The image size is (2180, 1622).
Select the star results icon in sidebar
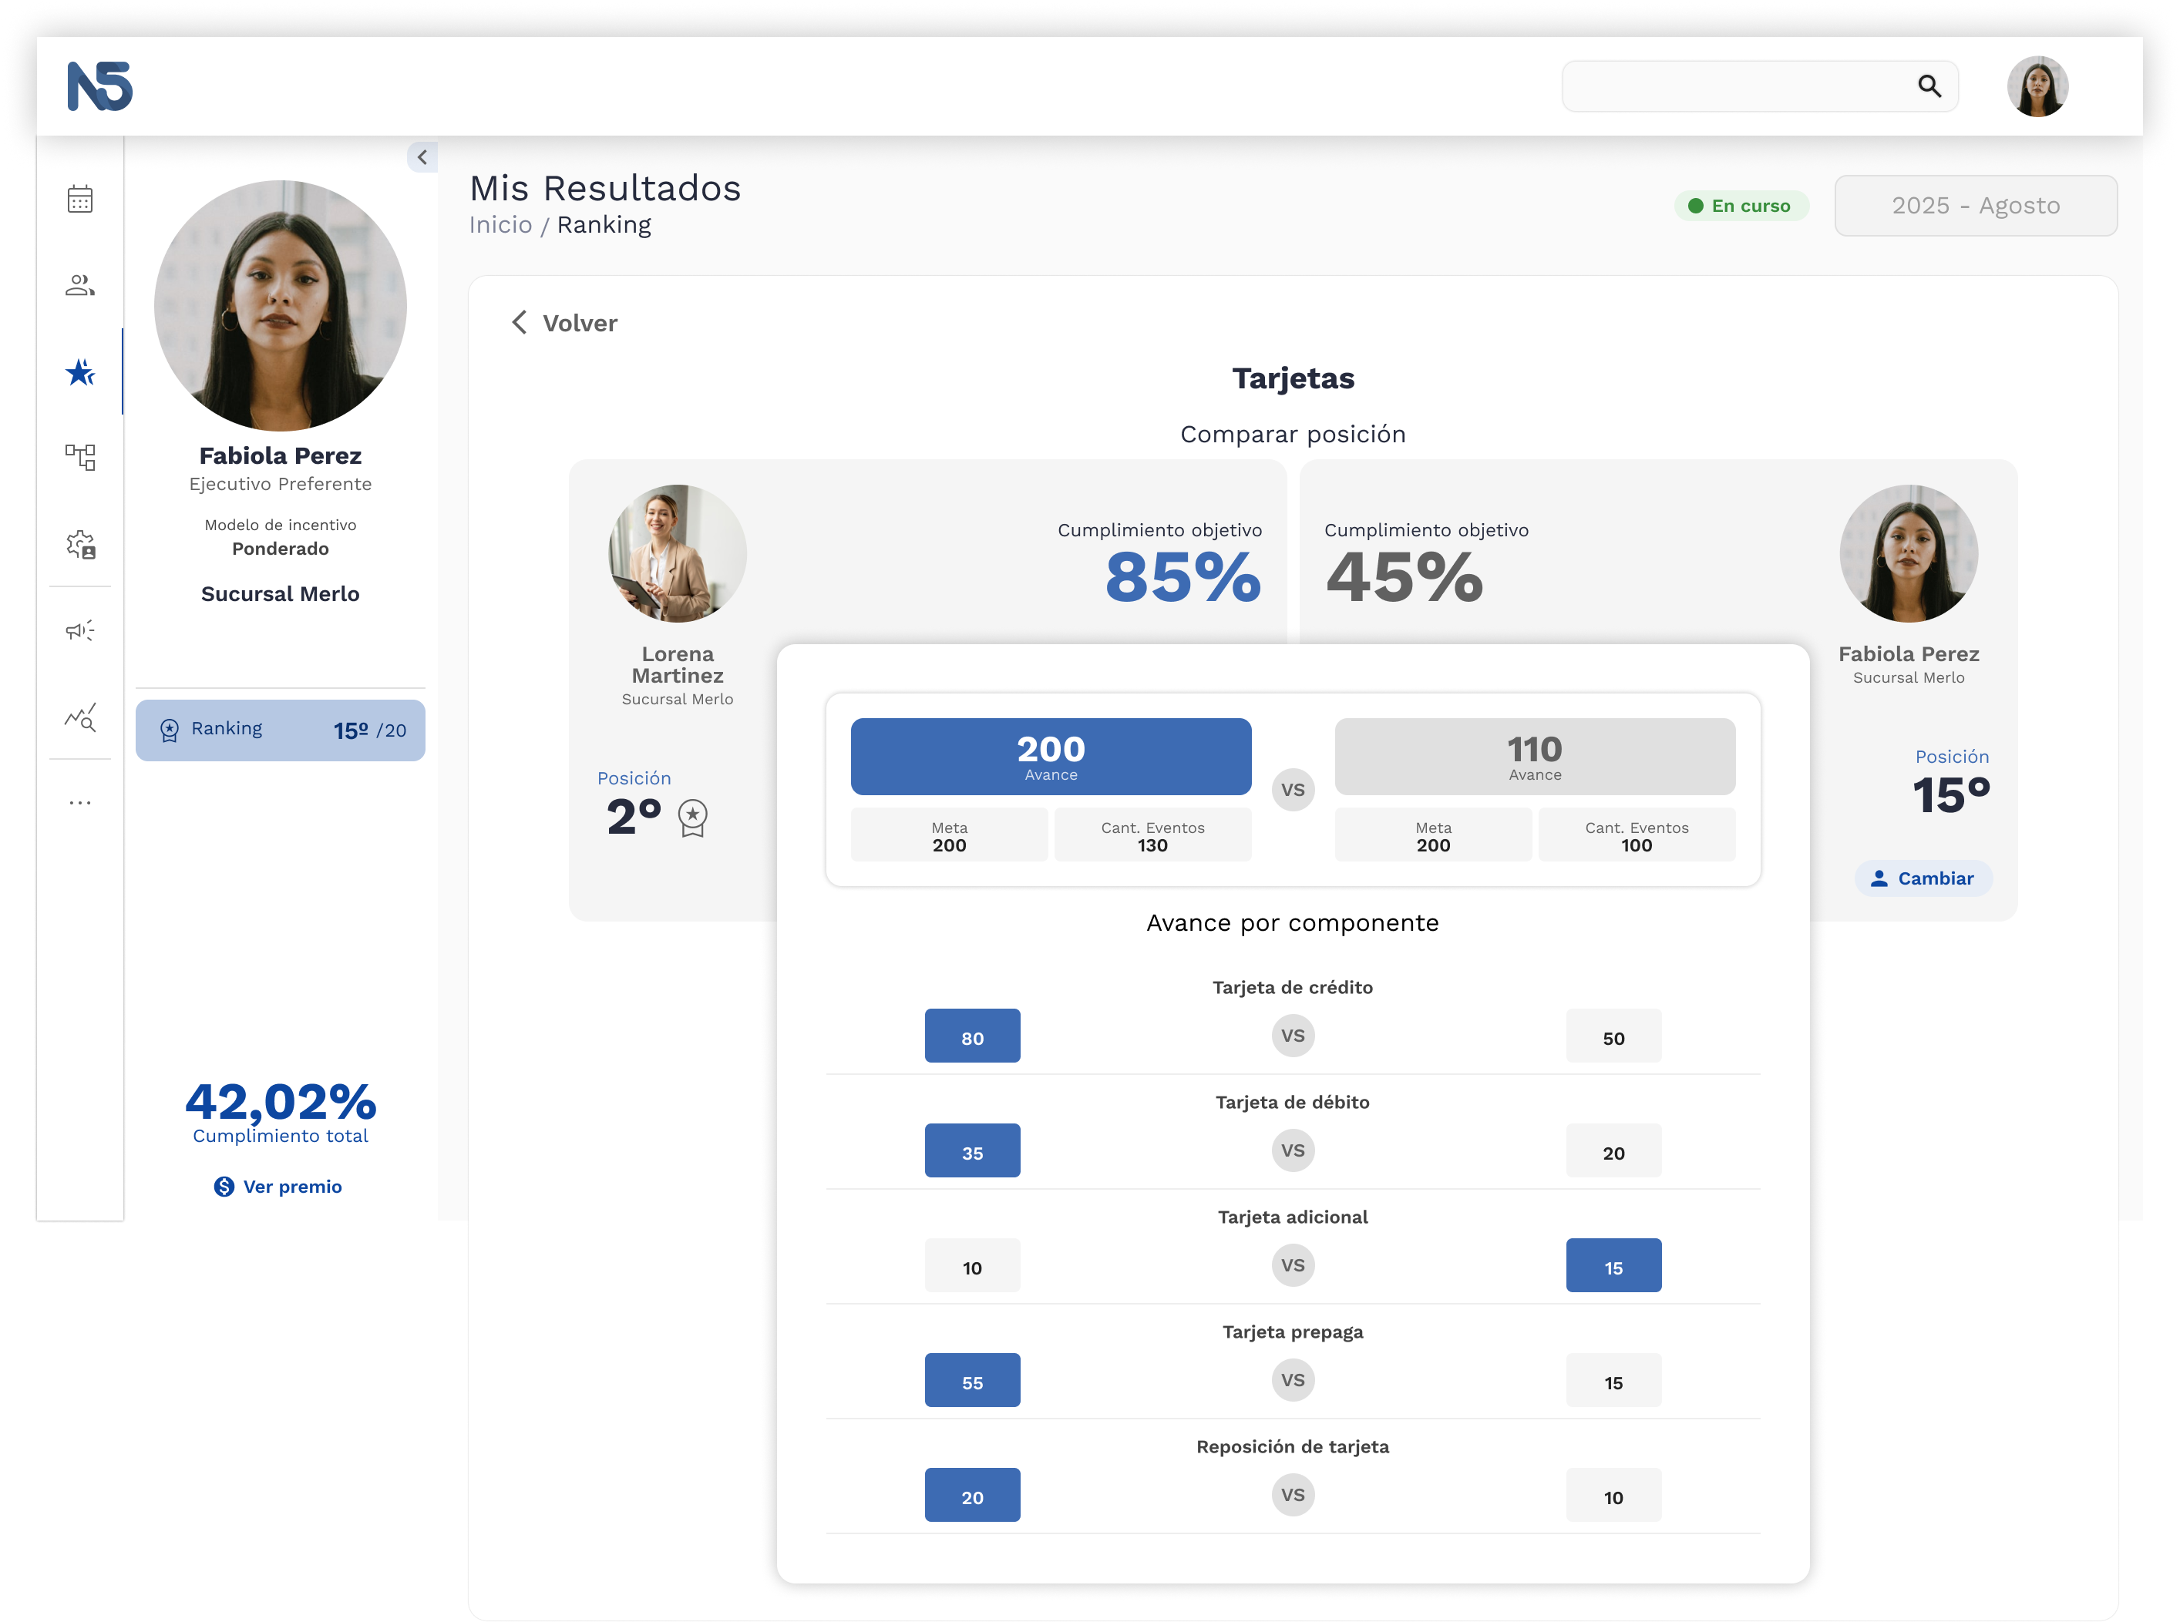(x=79, y=371)
